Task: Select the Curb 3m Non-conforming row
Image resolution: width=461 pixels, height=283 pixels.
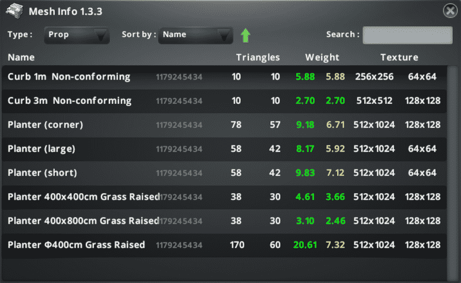Action: tap(70, 101)
